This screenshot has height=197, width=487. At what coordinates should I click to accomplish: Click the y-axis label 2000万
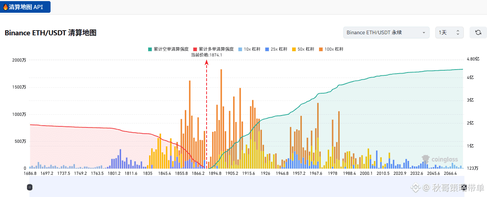(19, 60)
